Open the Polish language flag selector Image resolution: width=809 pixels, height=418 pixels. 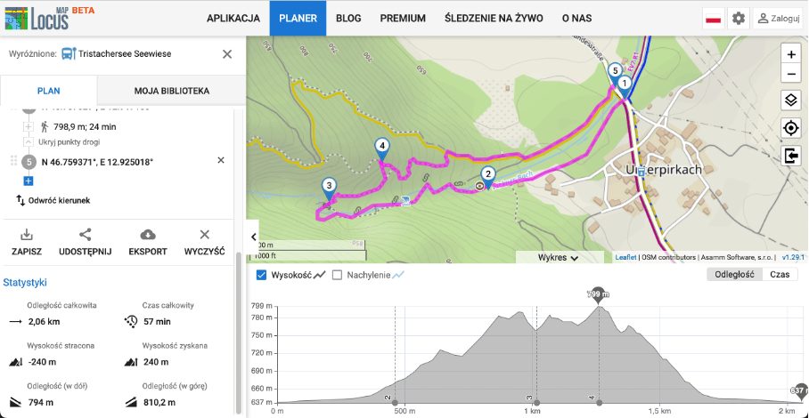[713, 18]
